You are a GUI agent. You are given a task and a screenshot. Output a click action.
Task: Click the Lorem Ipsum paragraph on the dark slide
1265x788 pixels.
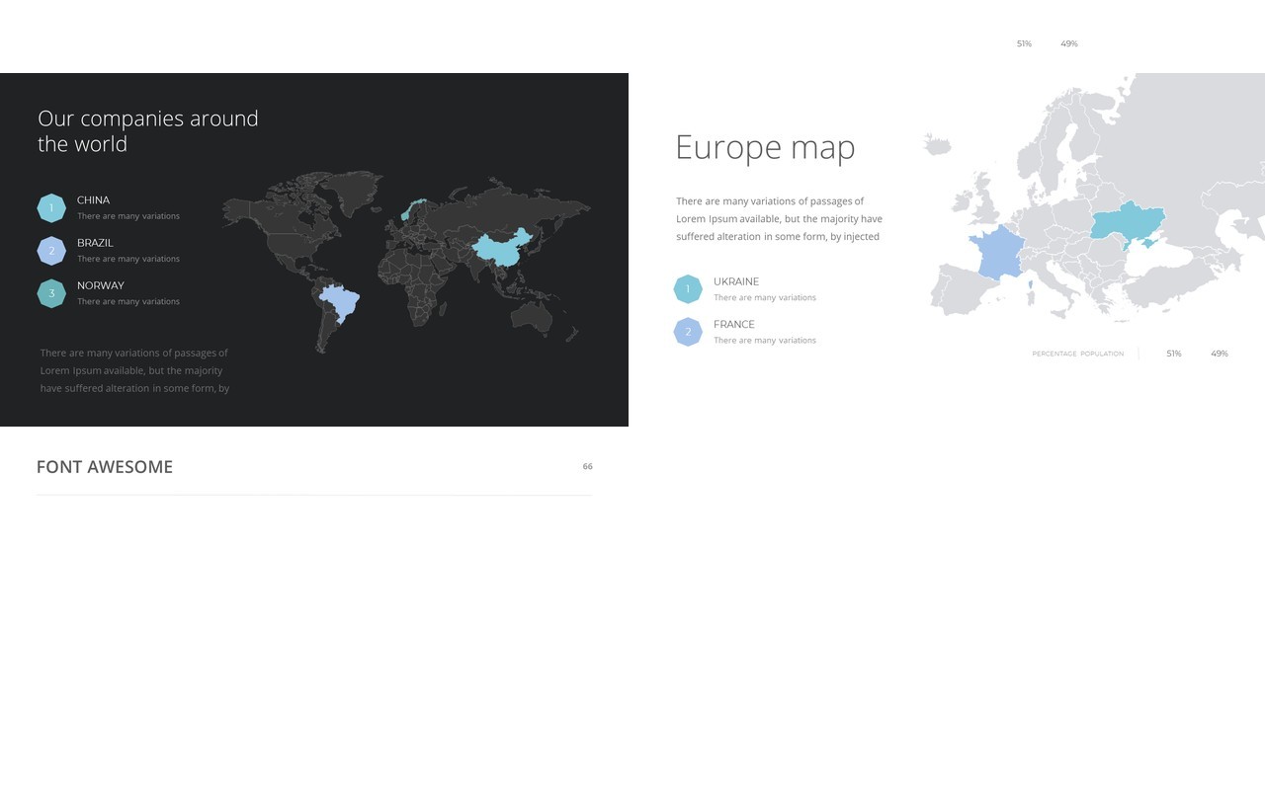point(134,370)
